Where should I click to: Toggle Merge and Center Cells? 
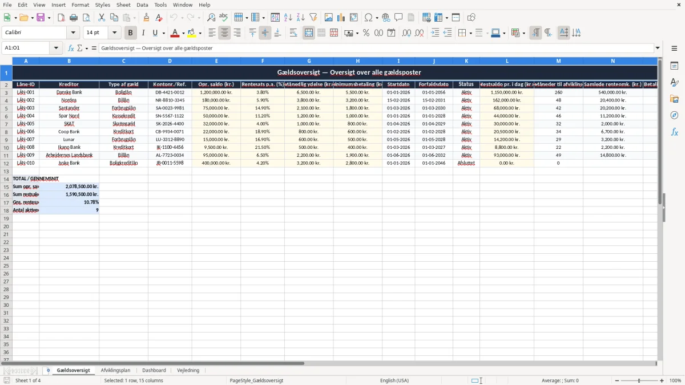[x=309, y=33]
